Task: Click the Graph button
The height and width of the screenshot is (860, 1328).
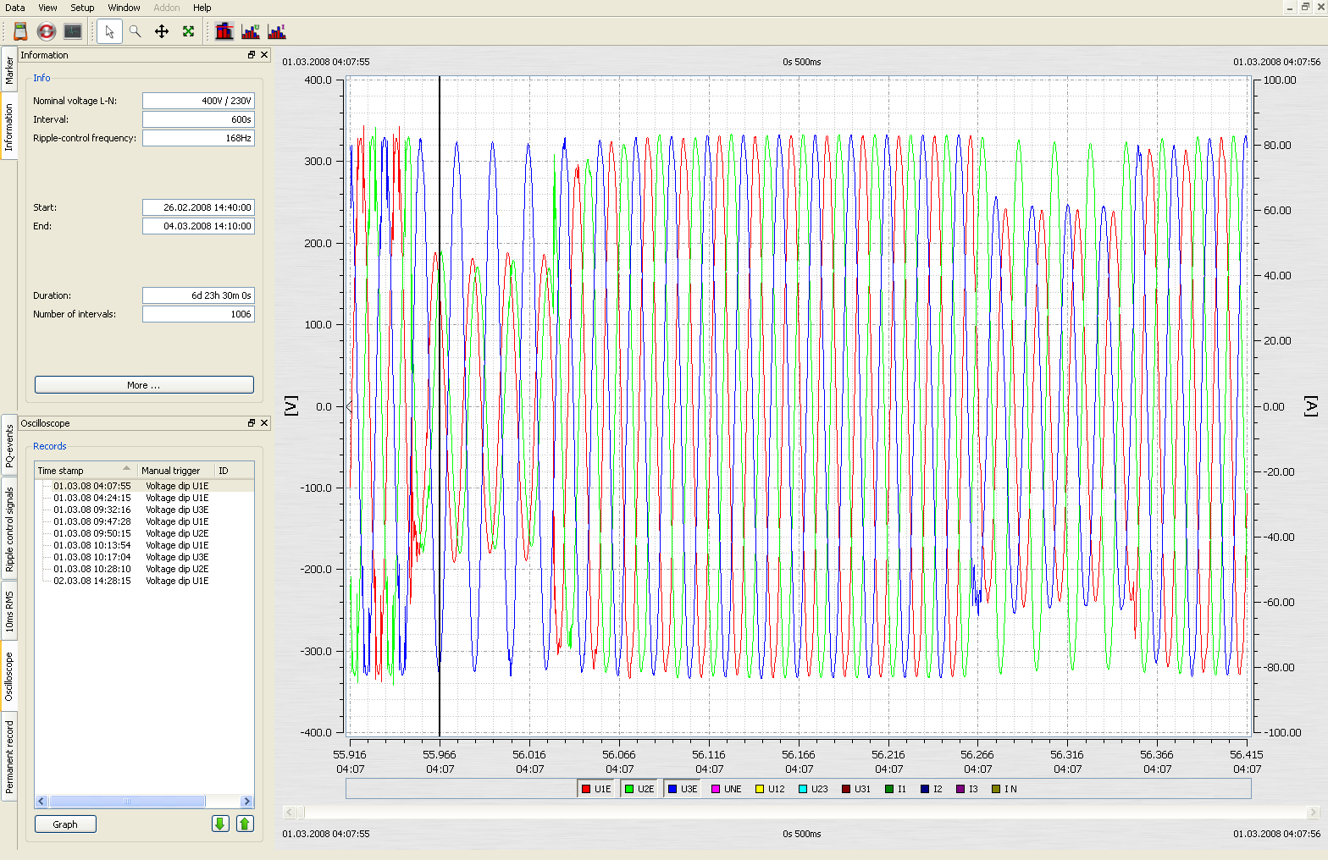Action: 65,824
